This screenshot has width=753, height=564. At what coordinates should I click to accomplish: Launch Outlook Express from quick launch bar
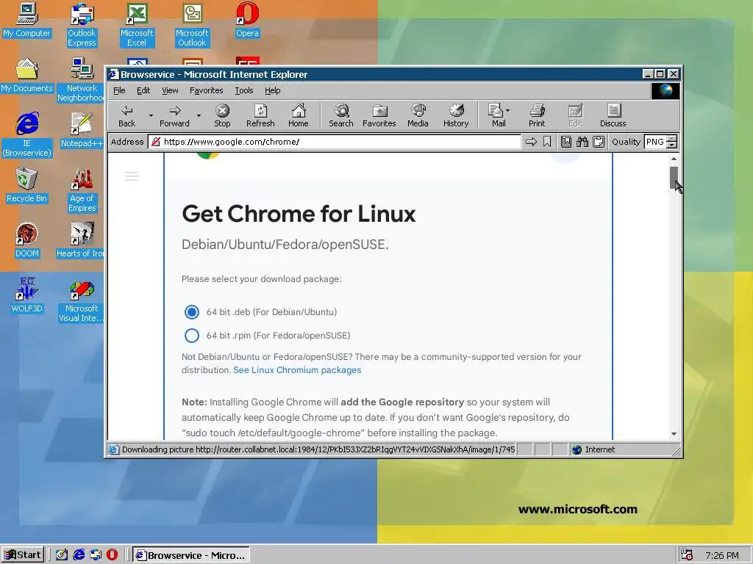[x=96, y=555]
